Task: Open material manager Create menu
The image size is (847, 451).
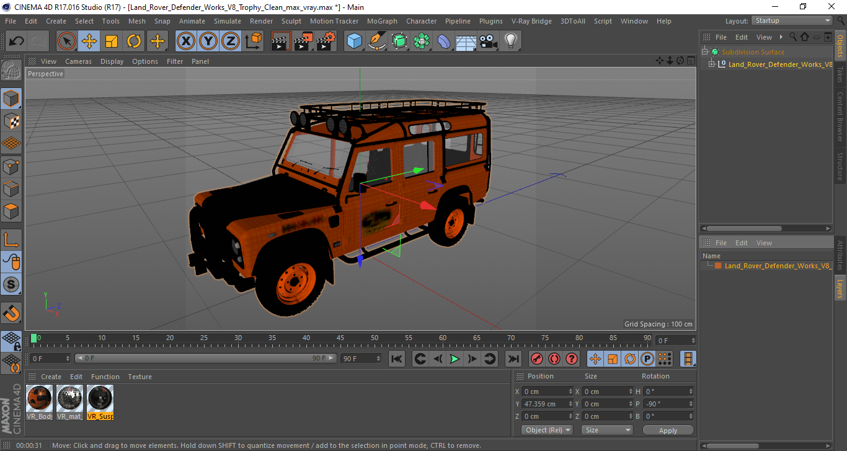Action: pos(51,377)
